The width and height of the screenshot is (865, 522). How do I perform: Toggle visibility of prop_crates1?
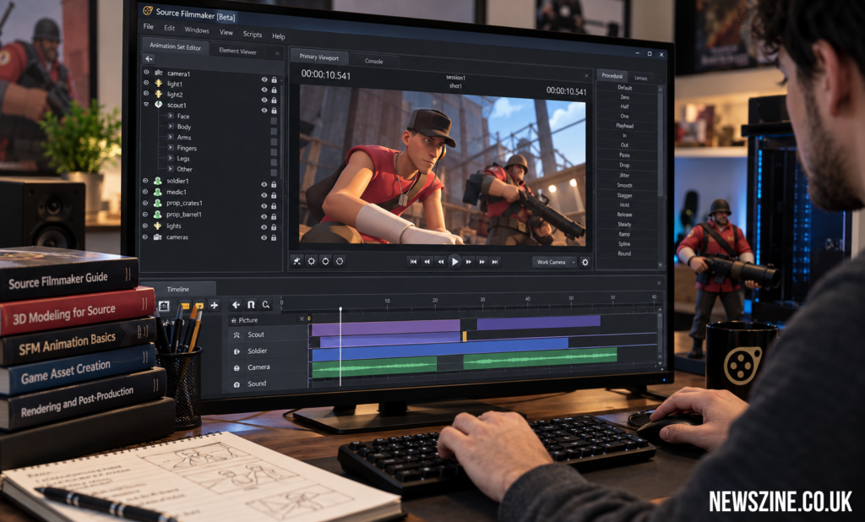pyautogui.click(x=264, y=206)
